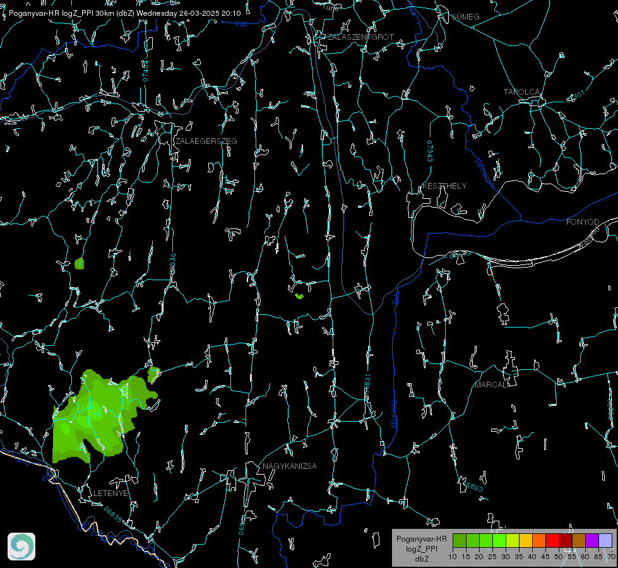This screenshot has height=568, width=618.
Task: Click the MARCALI city label
Action: pos(492,385)
